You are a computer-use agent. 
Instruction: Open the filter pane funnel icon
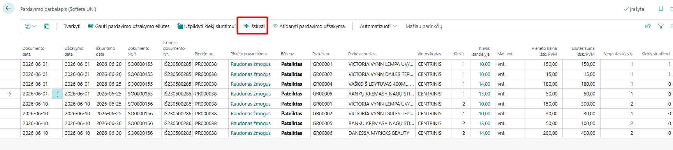click(661, 26)
